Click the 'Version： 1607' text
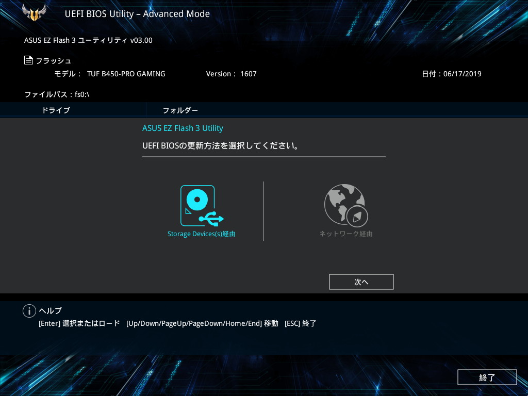The height and width of the screenshot is (396, 528). 232,74
